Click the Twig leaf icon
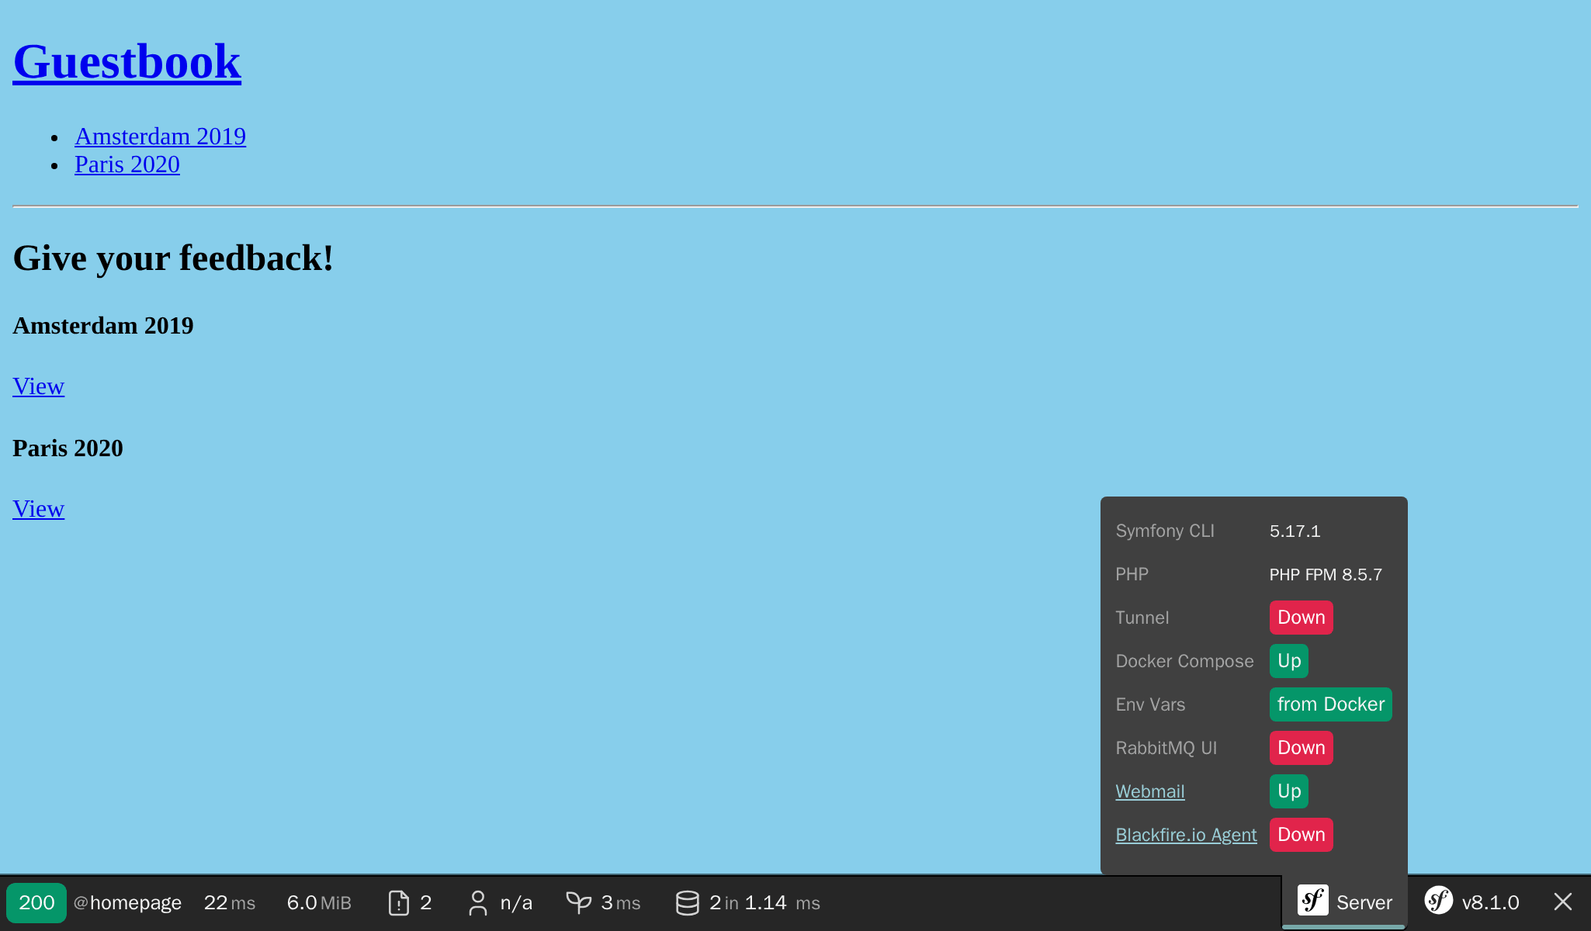 pos(579,903)
